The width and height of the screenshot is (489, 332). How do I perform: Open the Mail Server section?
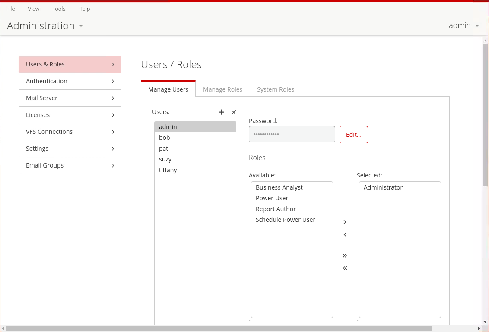[x=70, y=98]
